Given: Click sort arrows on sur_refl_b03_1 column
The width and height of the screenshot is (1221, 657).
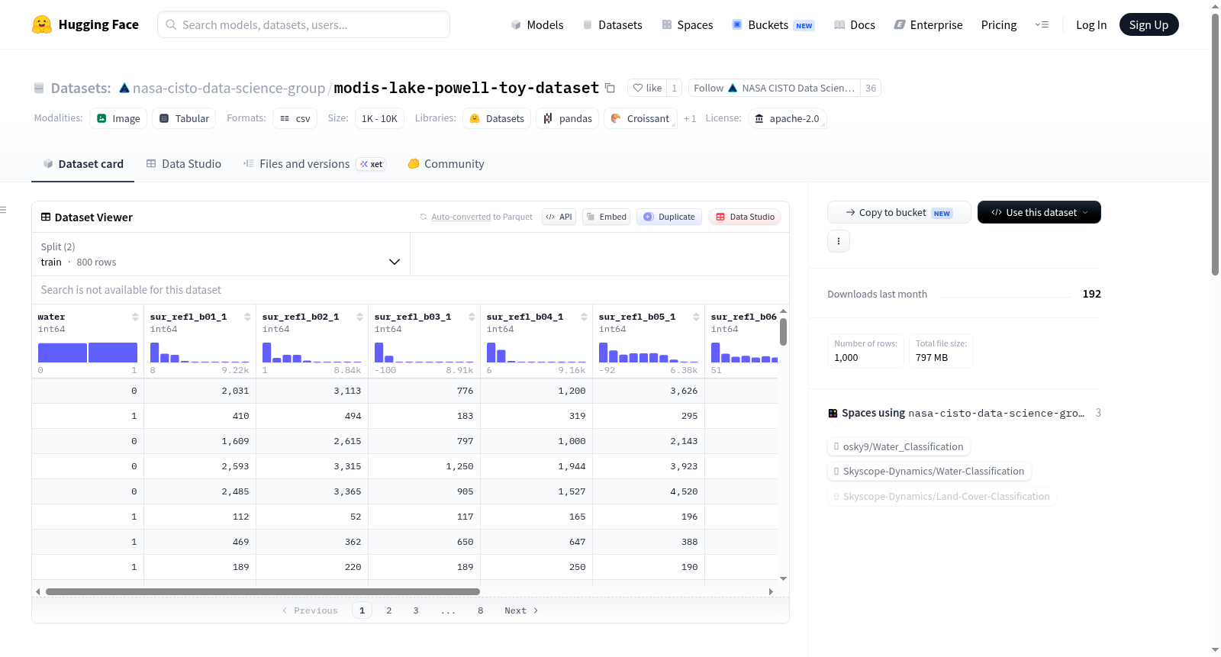Looking at the screenshot, I should 472,317.
